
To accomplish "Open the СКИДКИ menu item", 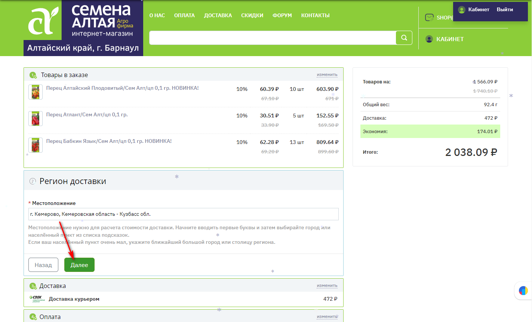I will [252, 15].
